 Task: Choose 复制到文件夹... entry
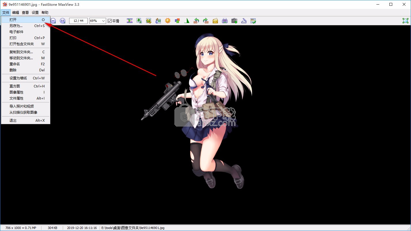[26, 52]
